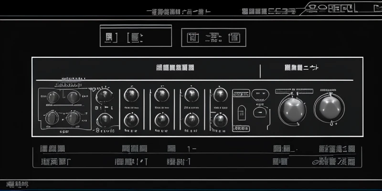
Task: Click the top-left knob in the boxed group
Action: (x=53, y=97)
